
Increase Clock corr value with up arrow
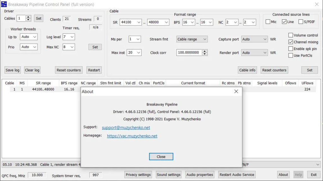pyautogui.click(x=204, y=51)
